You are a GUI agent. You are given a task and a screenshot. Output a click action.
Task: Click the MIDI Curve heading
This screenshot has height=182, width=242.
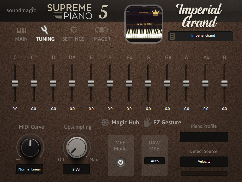(x=31, y=127)
